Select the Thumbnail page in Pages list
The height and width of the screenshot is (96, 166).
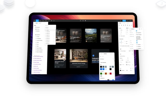click(x=38, y=27)
